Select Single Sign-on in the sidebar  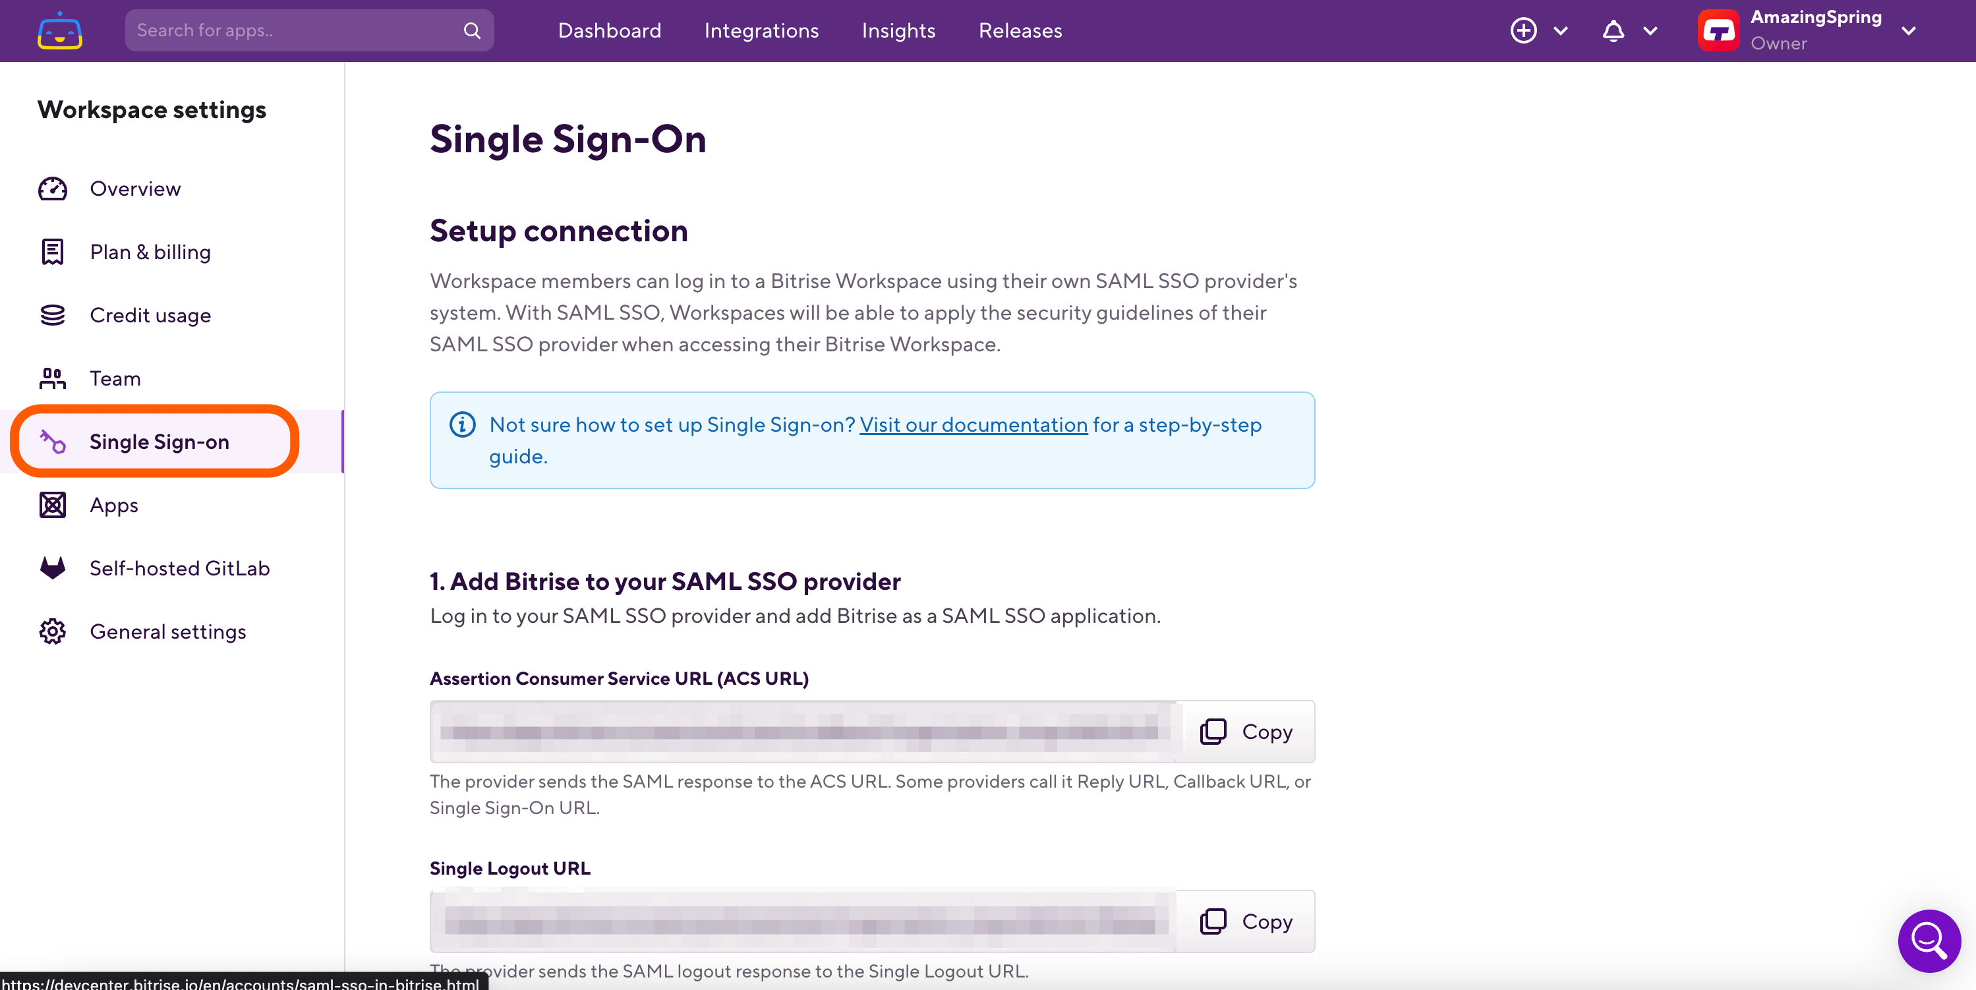pyautogui.click(x=159, y=441)
